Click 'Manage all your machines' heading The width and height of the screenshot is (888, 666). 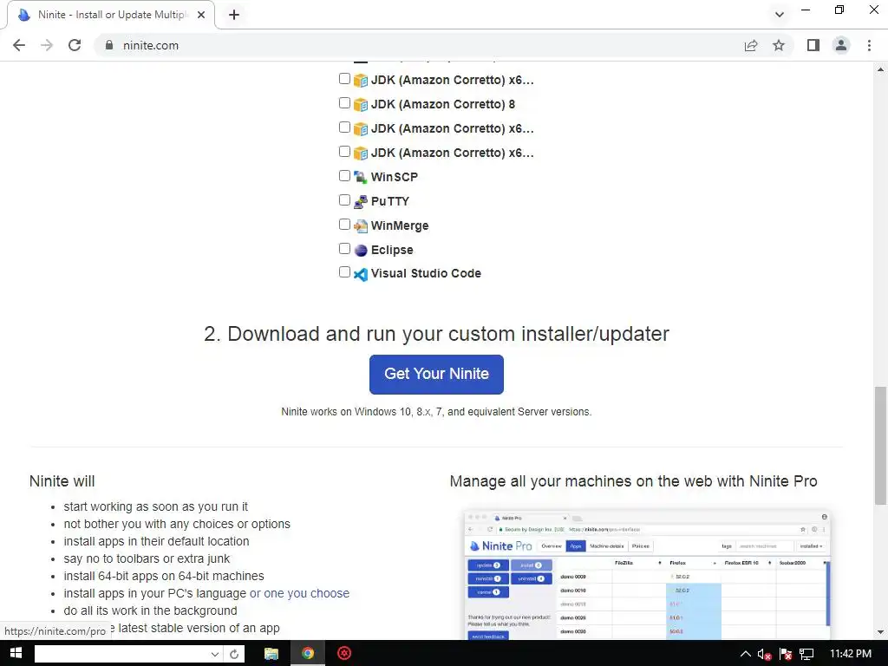633,481
